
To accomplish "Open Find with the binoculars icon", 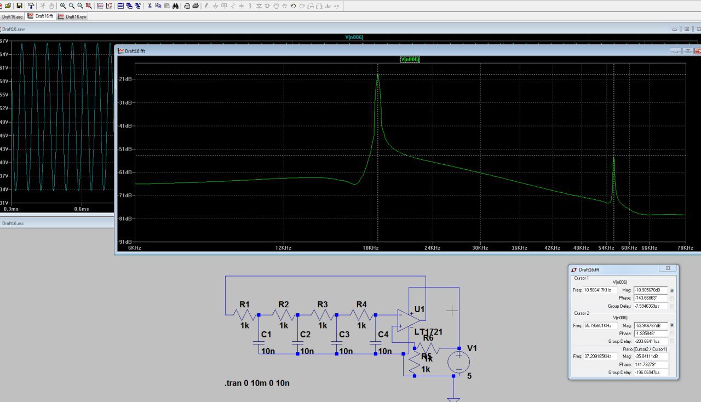I will click(x=175, y=5).
